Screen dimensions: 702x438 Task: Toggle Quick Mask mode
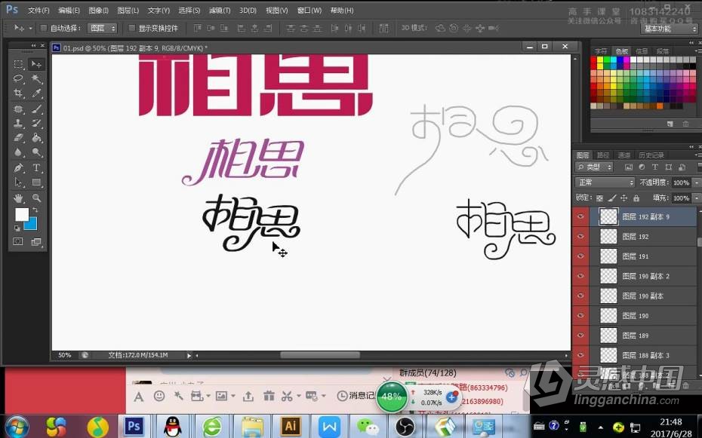point(18,241)
